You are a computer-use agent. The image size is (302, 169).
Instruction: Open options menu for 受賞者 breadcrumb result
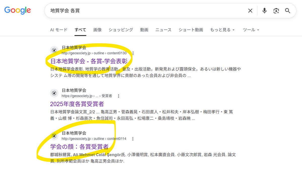pyautogui.click(x=119, y=96)
